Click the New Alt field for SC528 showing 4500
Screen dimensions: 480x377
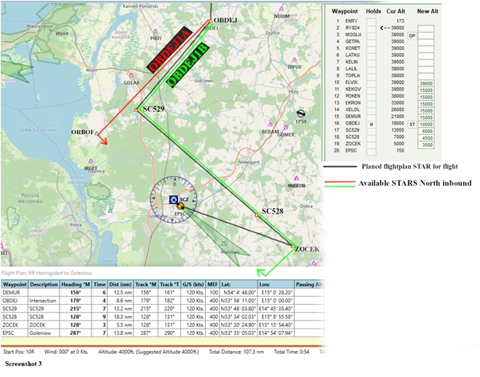click(426, 138)
